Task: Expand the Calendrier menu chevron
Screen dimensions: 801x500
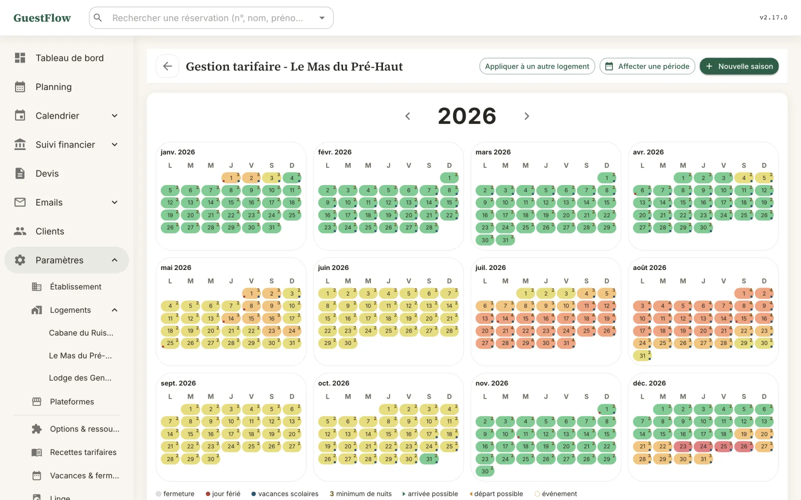Action: click(x=115, y=115)
